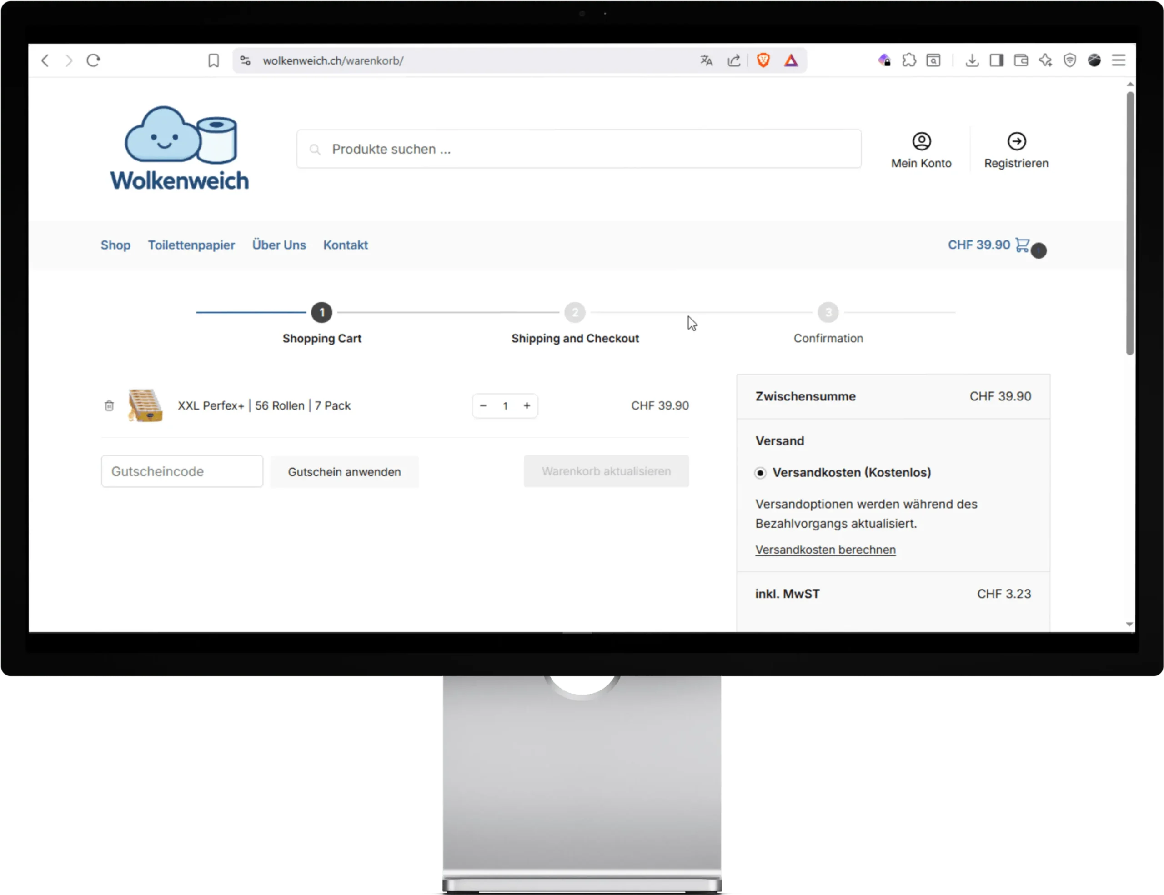Click the Gutschein anwenden button
Screen dimensions: 1164x895
(344, 472)
